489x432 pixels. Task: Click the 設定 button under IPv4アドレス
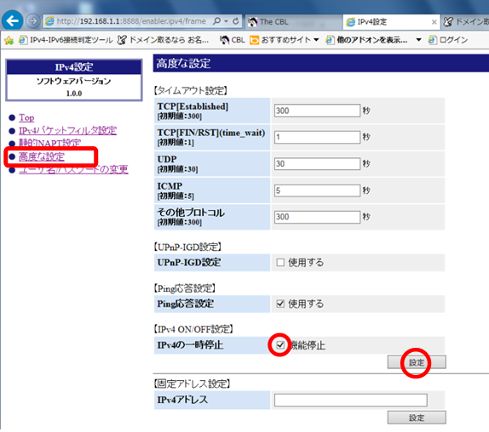click(x=417, y=418)
